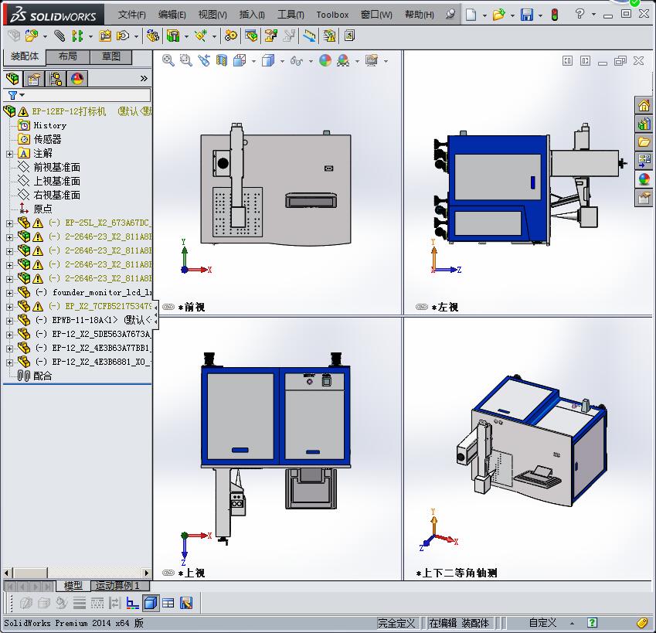Open the FeatureManager design tree tab
The image size is (656, 633).
[13, 79]
